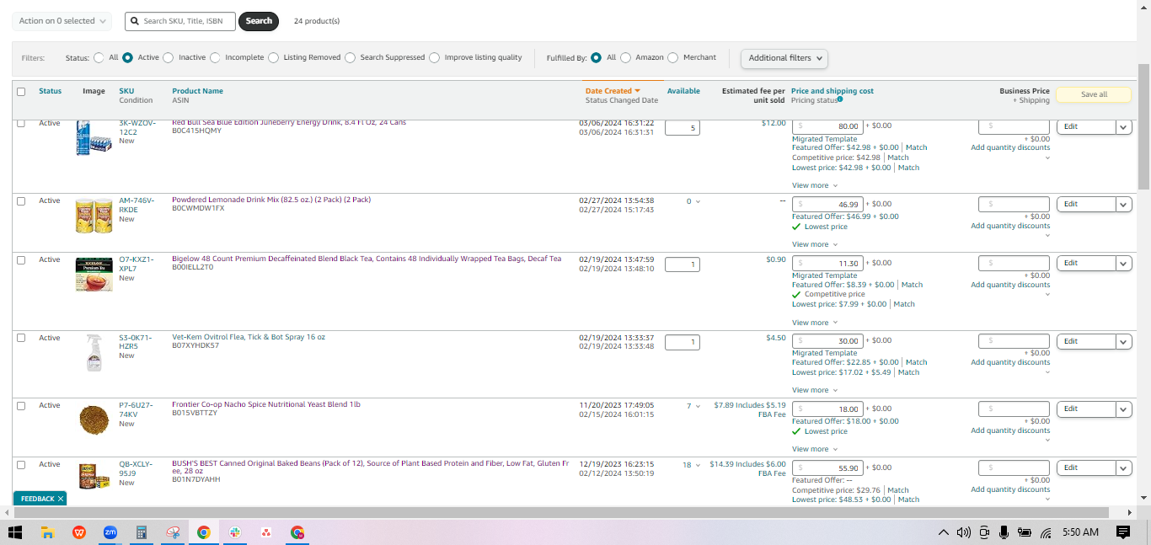Open the Powdered Lemonade product image
This screenshot has height=545, width=1151.
coord(94,216)
